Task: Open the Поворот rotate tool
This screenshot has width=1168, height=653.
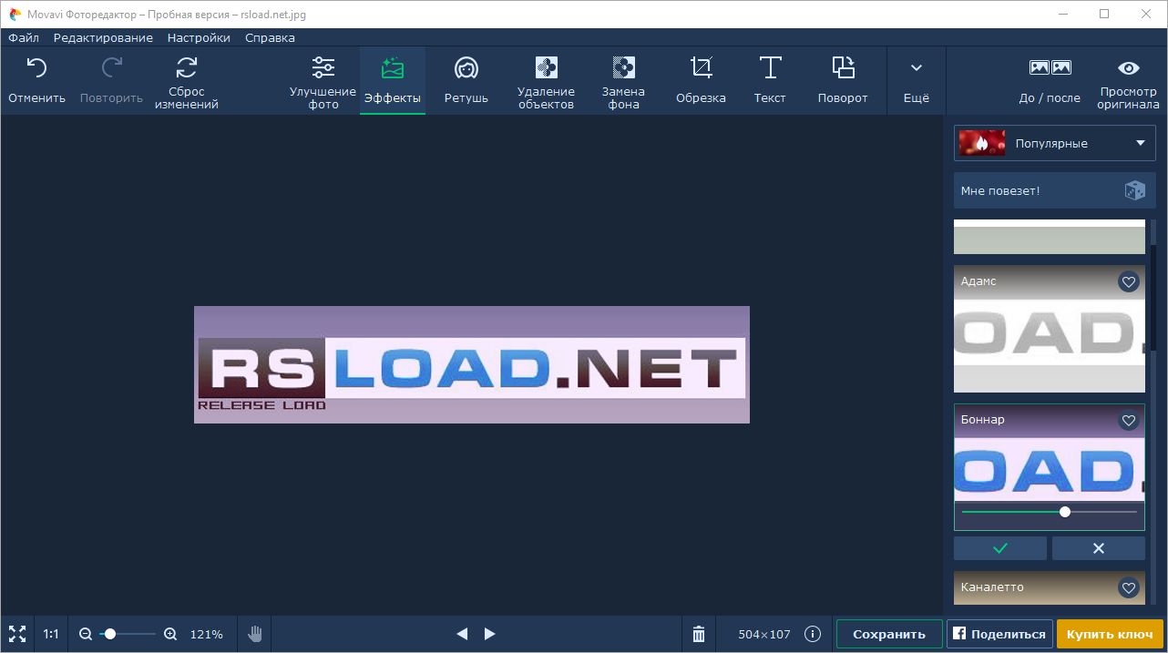Action: point(843,80)
